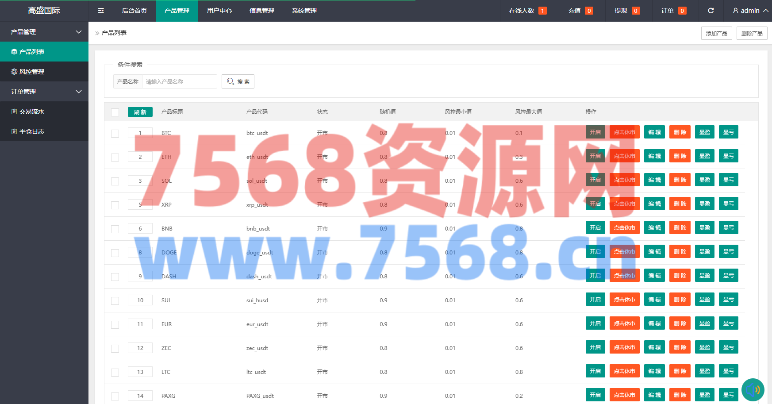The height and width of the screenshot is (404, 772).
Task: Select the SUI row checkbox
Action: tap(115, 301)
